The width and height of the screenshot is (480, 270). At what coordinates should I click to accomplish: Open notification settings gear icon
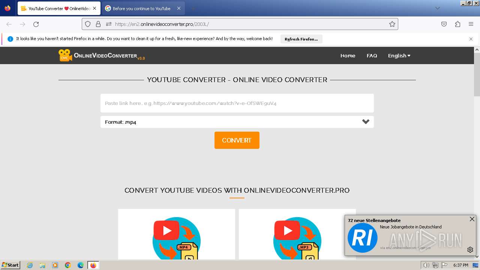point(470,250)
